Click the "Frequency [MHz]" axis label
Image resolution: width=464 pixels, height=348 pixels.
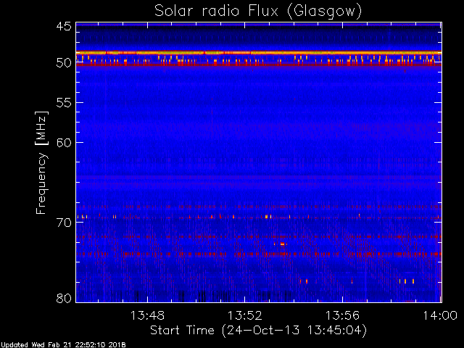coord(42,162)
